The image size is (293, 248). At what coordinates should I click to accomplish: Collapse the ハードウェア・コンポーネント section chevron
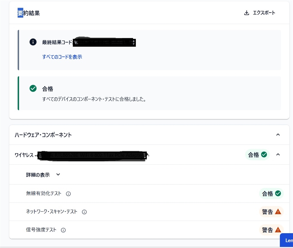tap(278, 135)
